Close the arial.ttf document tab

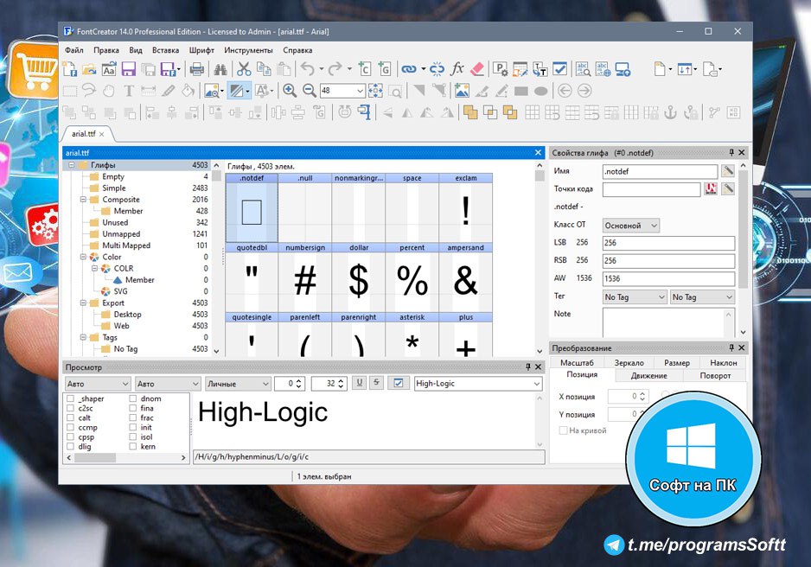click(102, 134)
